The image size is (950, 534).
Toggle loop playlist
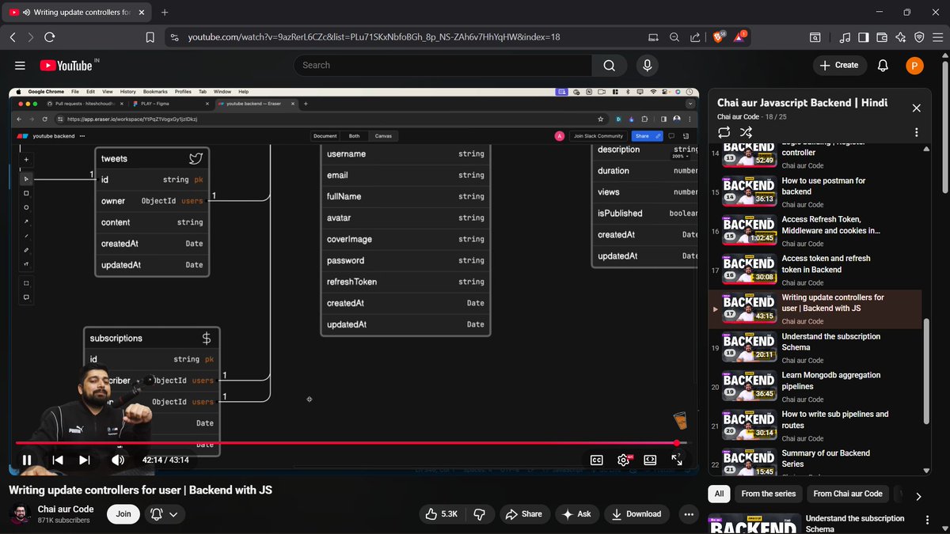[x=724, y=132]
